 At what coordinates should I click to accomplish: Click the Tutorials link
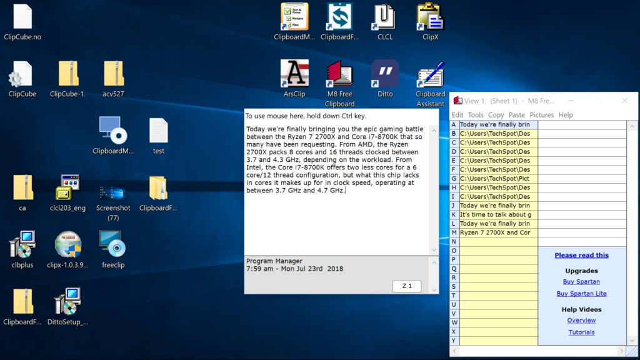pos(581,332)
